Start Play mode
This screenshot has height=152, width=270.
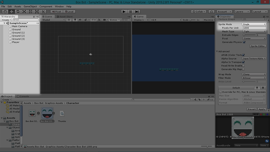click(124, 12)
